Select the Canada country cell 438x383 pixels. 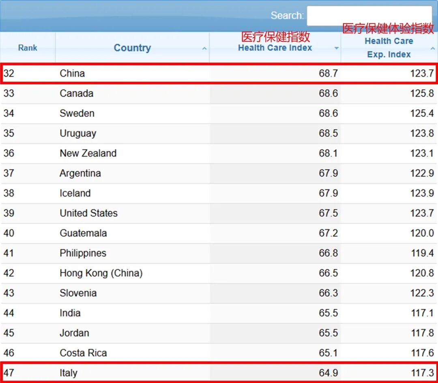(76, 93)
